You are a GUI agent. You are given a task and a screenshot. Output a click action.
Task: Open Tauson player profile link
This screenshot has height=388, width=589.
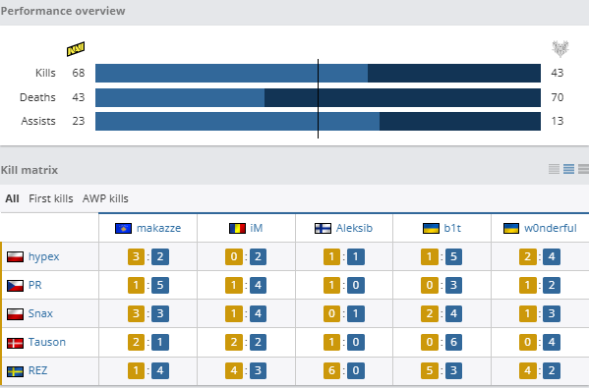[x=47, y=342]
